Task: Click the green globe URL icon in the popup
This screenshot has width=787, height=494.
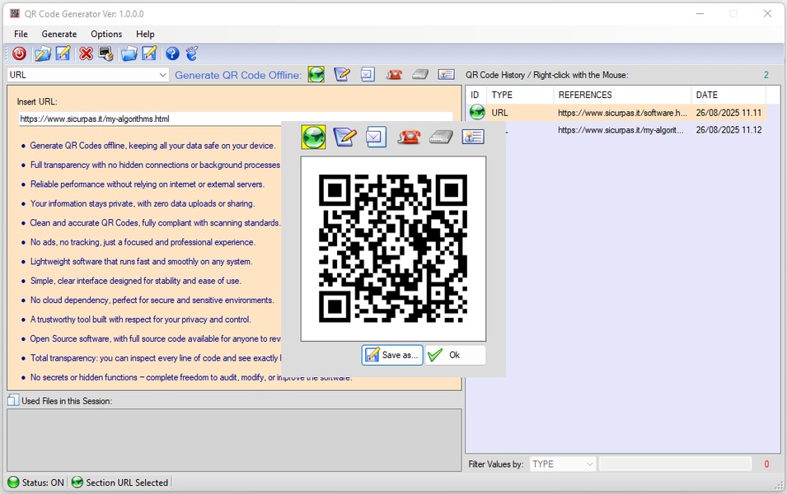Action: 314,137
